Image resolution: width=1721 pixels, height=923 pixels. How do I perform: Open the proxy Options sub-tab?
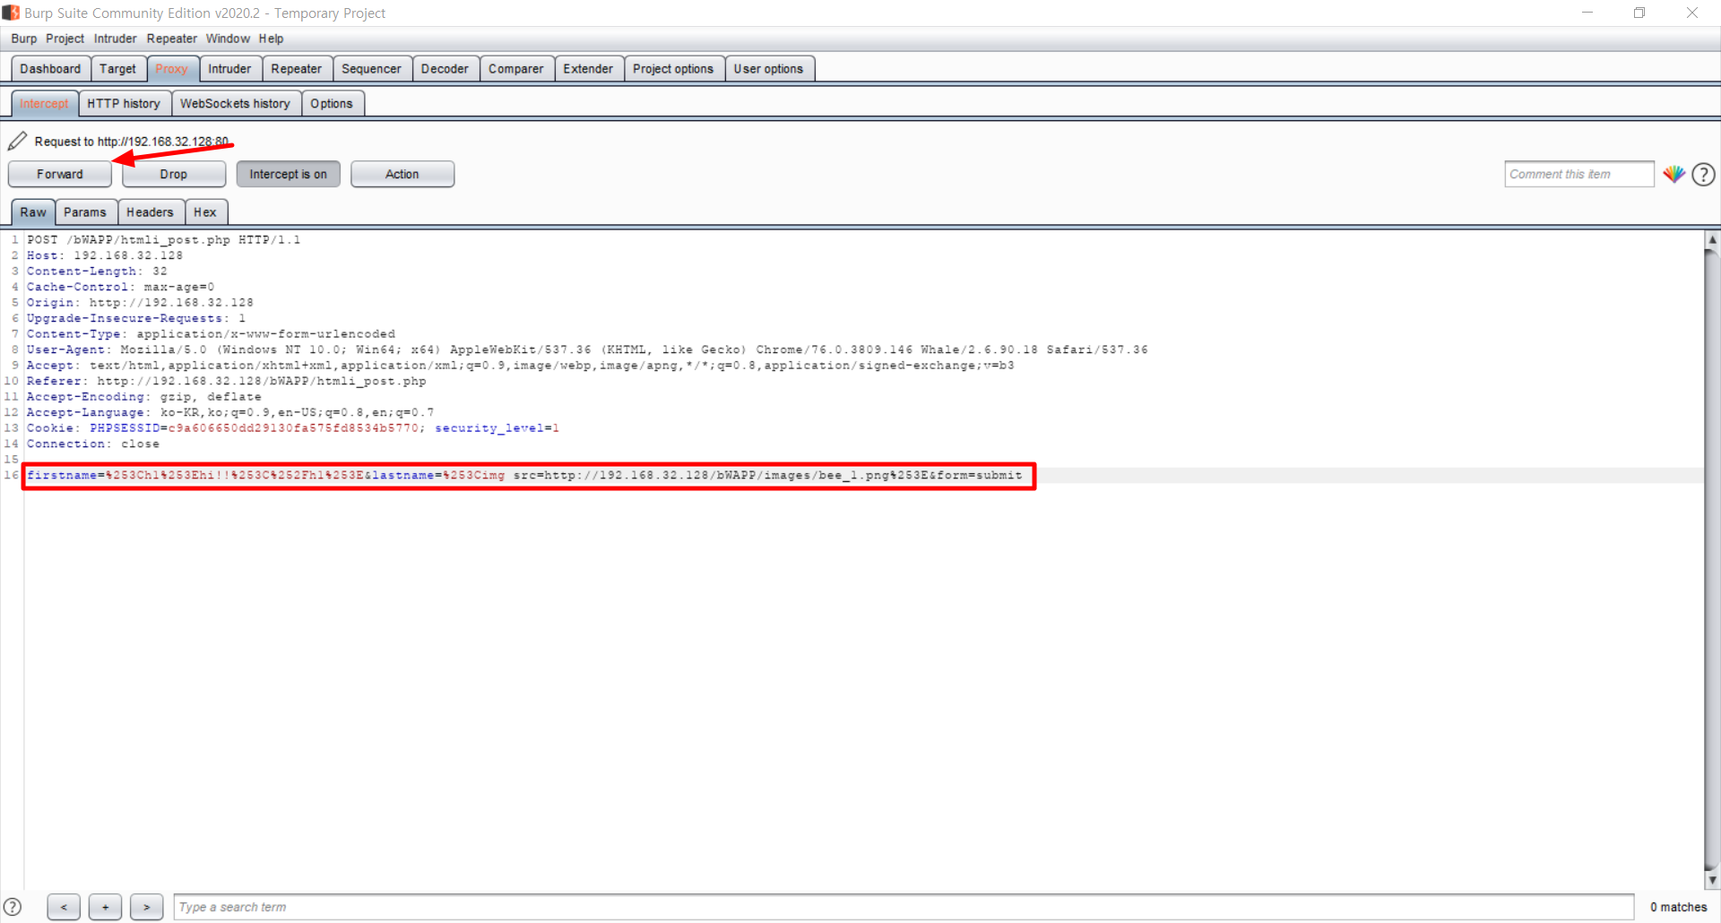[332, 104]
